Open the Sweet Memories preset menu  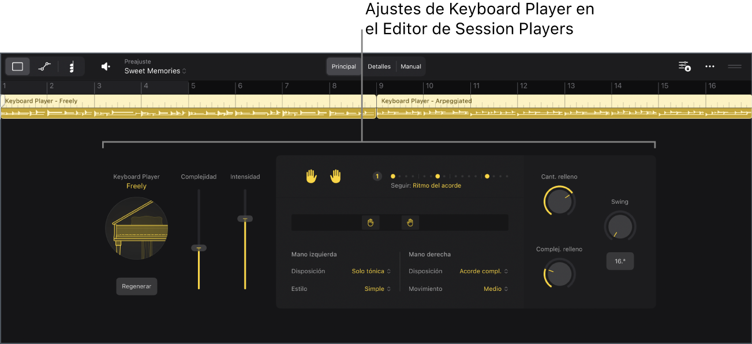tap(155, 71)
